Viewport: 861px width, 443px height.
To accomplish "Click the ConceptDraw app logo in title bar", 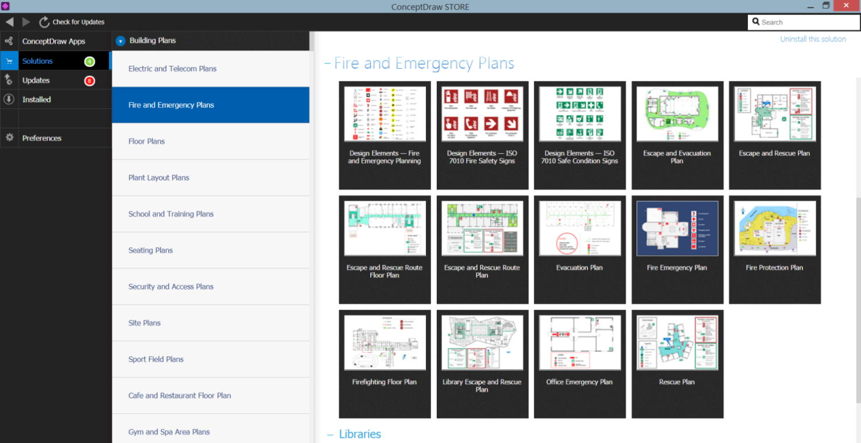I will coord(5,6).
